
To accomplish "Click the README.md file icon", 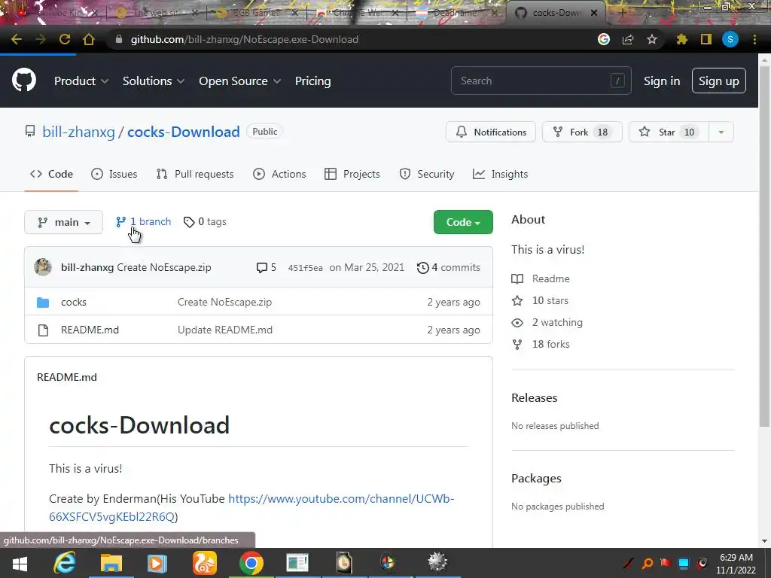I will click(43, 330).
